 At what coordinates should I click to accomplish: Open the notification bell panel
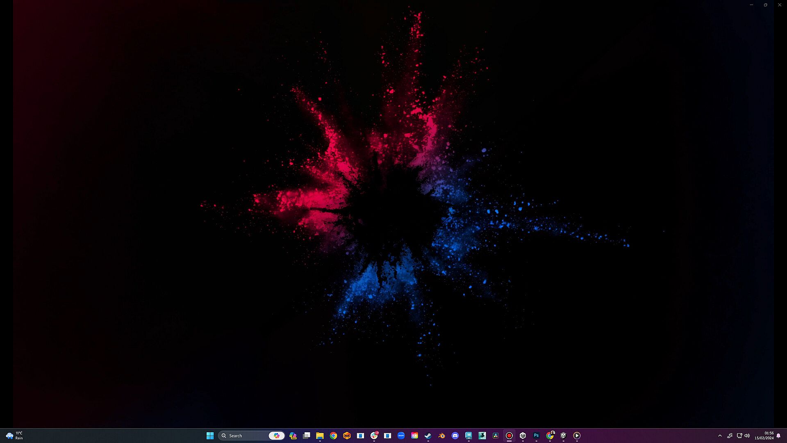click(x=778, y=436)
